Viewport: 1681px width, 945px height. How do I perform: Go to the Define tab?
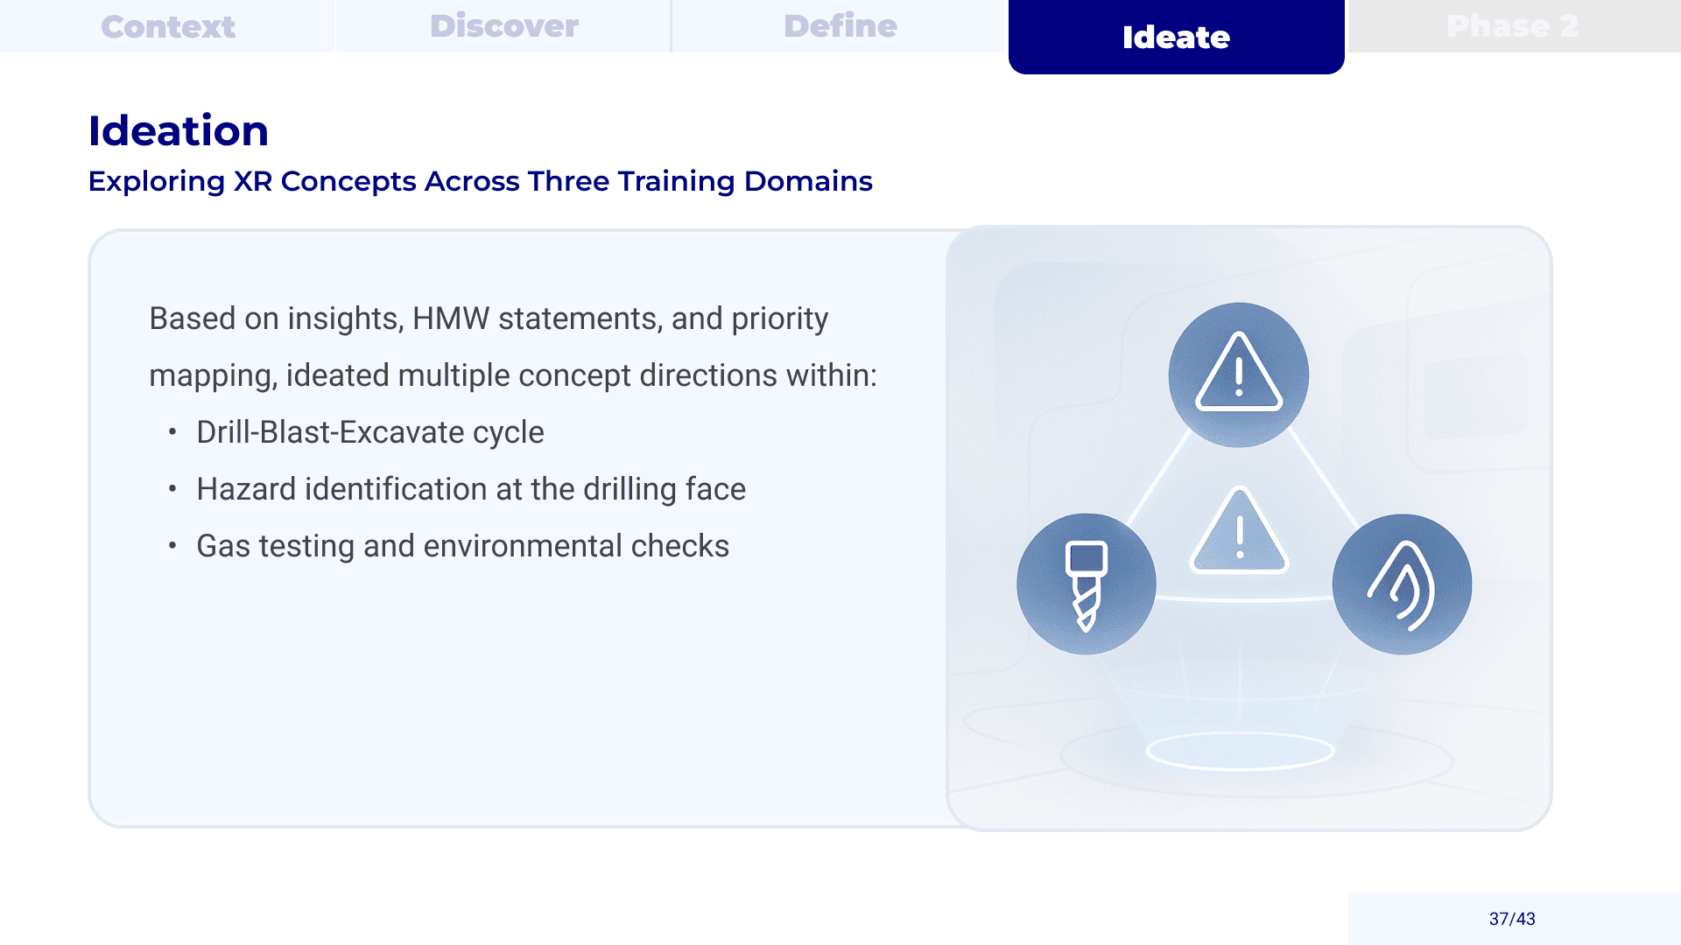(840, 26)
